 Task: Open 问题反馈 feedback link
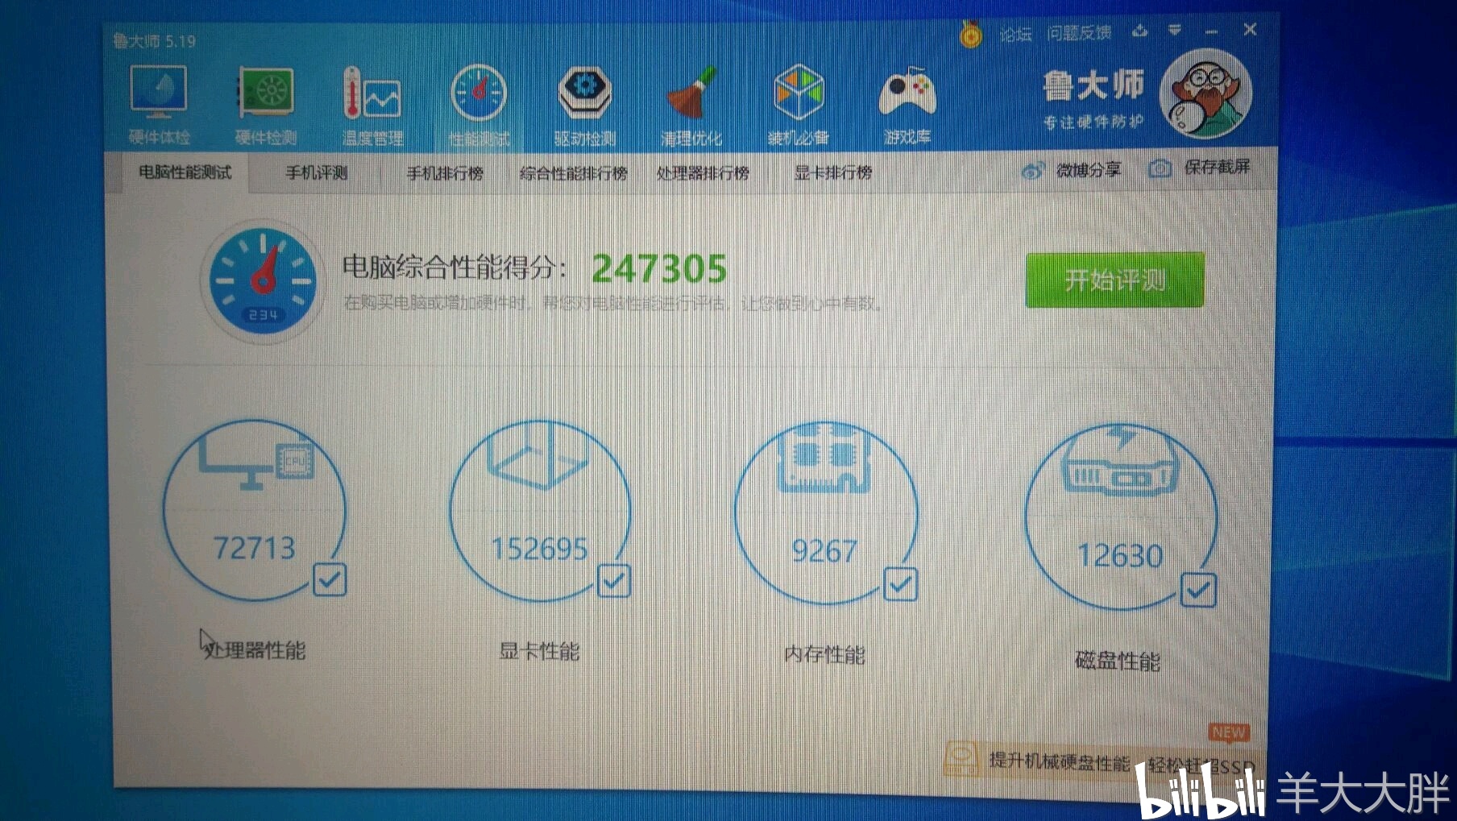tap(1079, 33)
